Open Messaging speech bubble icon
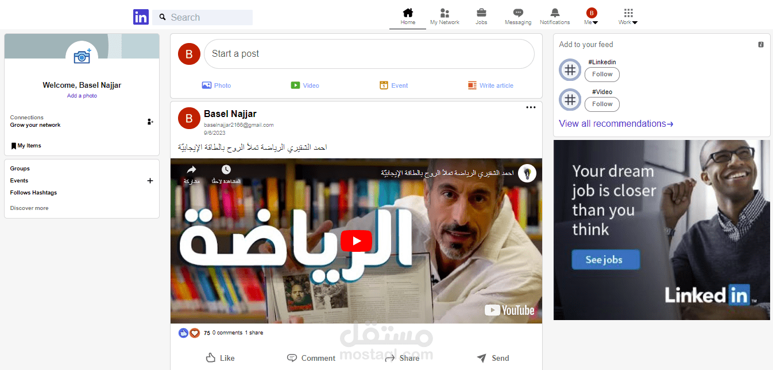Screen dimensions: 773x370 518,13
